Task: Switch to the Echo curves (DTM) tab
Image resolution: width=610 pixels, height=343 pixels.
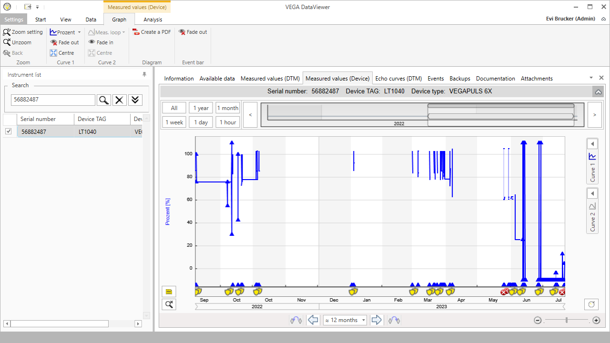Action: coord(398,78)
